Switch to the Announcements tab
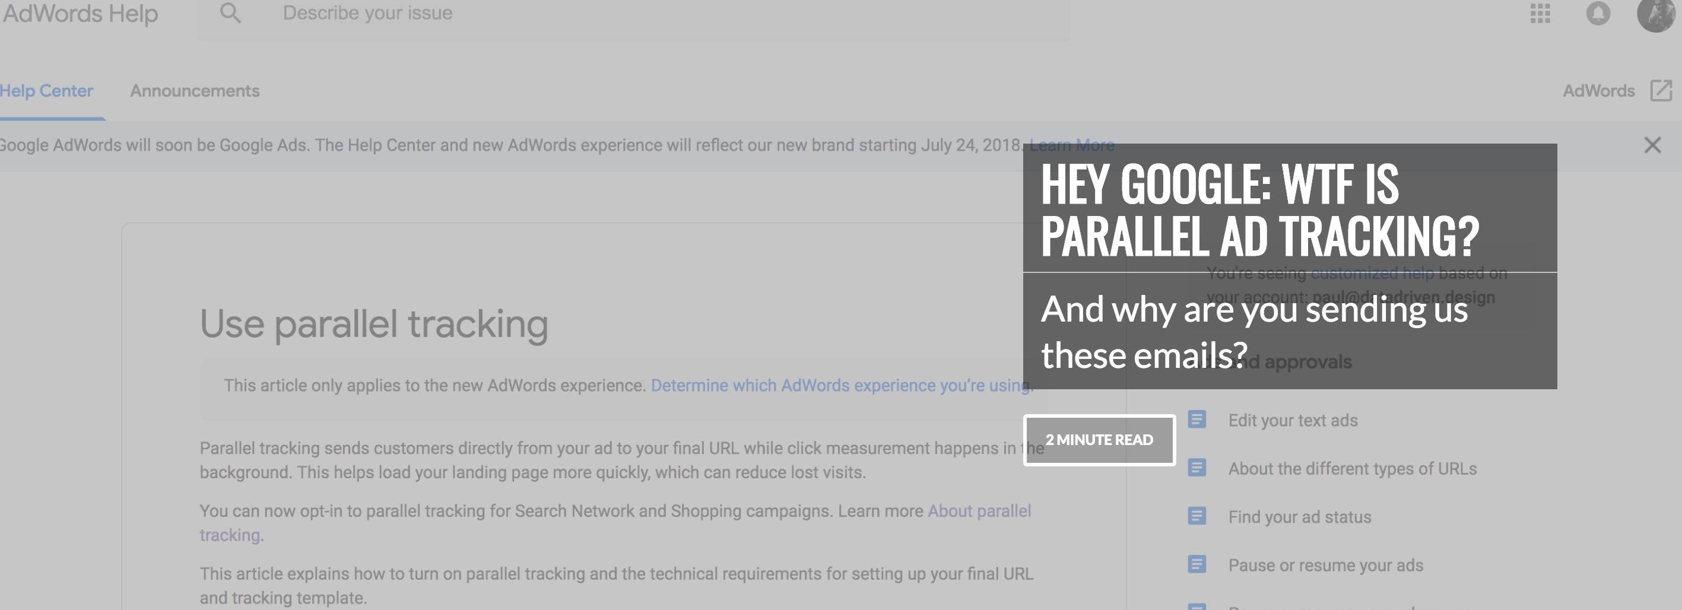 [x=195, y=91]
